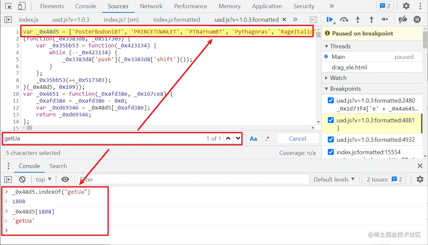Go to previous search result

tap(228, 138)
